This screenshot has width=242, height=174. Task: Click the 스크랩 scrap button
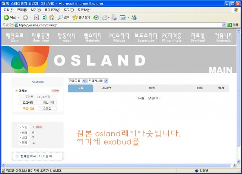(47, 109)
